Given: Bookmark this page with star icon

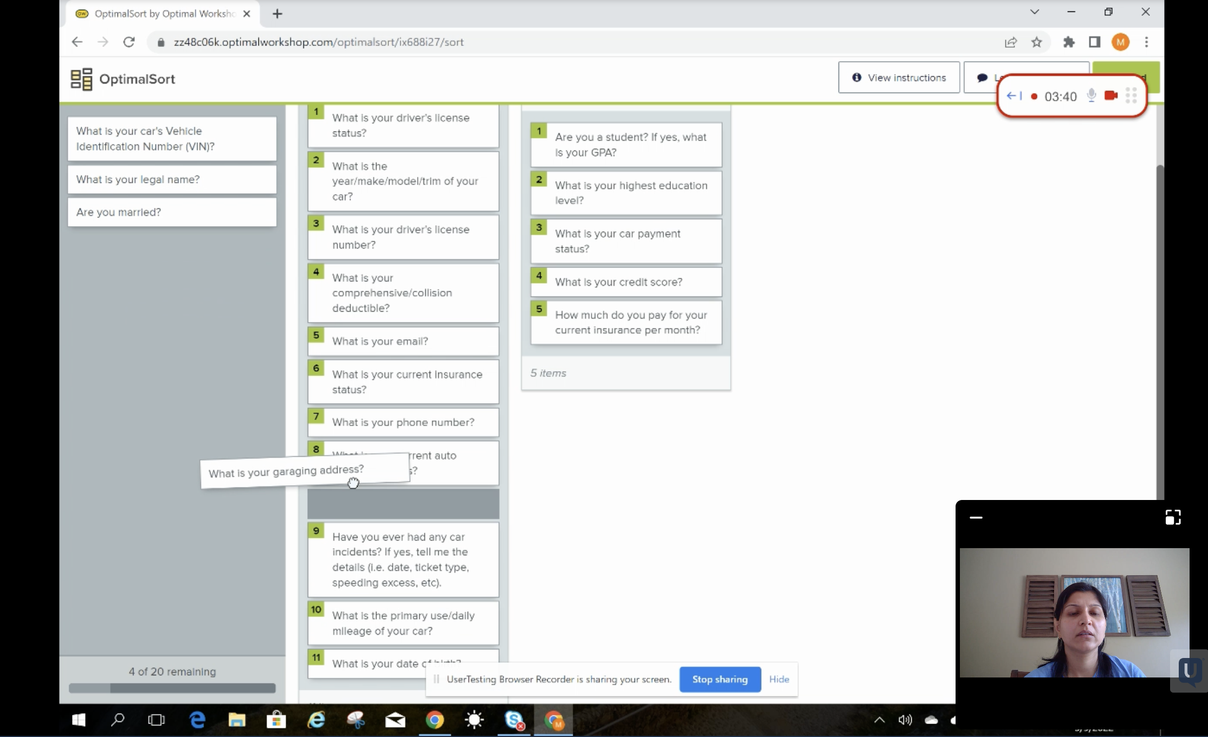Looking at the screenshot, I should (x=1036, y=42).
